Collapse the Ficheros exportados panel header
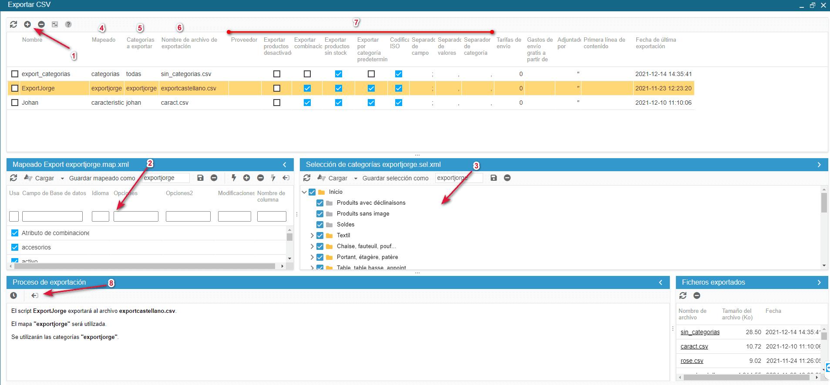 click(x=819, y=282)
